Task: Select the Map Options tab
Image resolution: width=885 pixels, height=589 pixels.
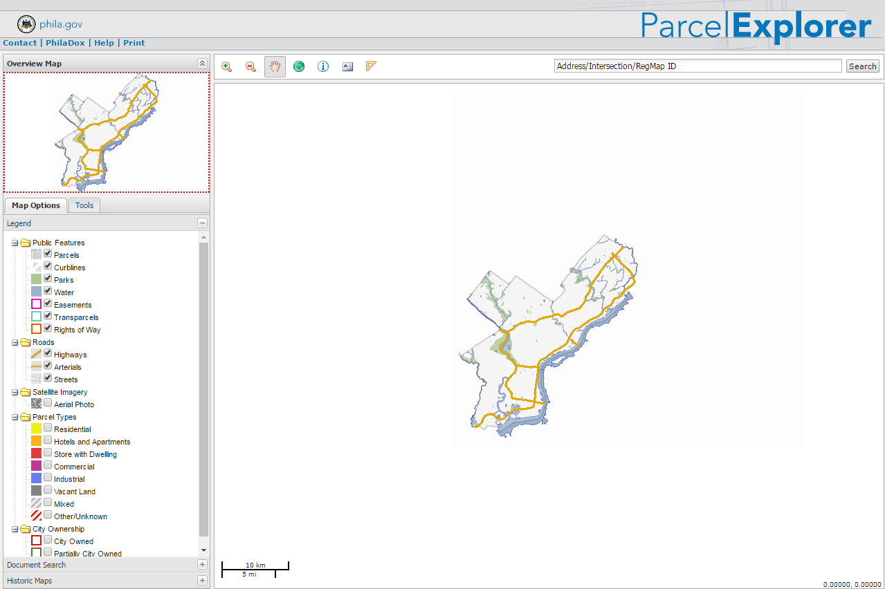Action: point(36,205)
